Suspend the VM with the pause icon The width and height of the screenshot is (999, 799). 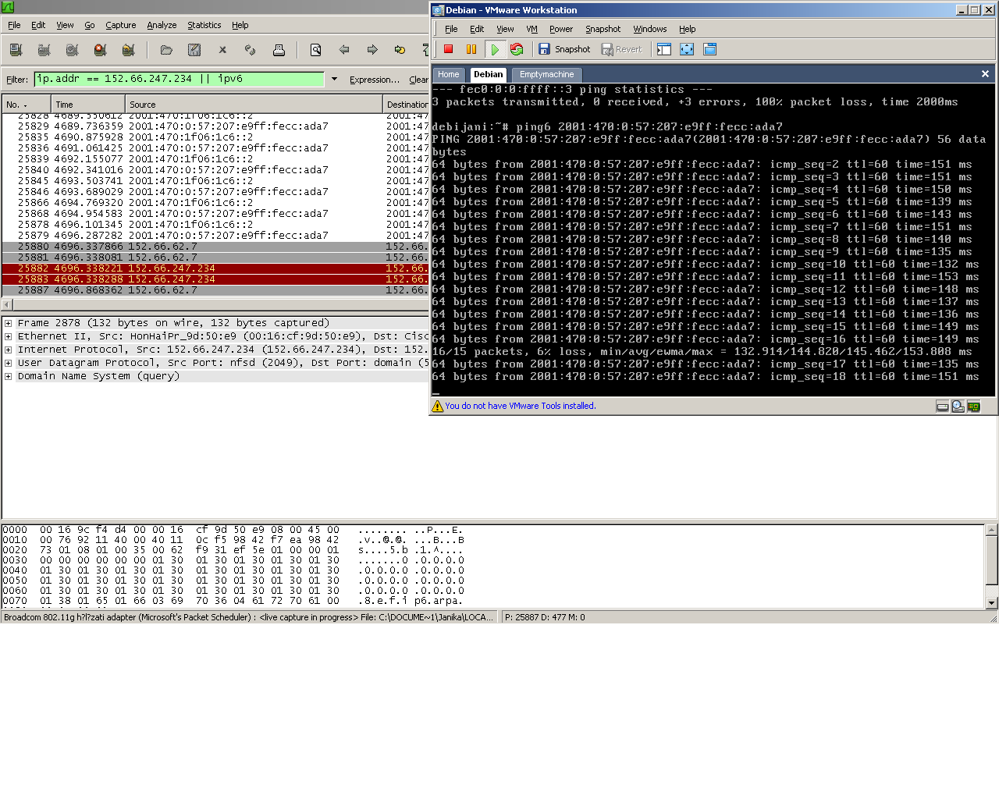click(471, 48)
